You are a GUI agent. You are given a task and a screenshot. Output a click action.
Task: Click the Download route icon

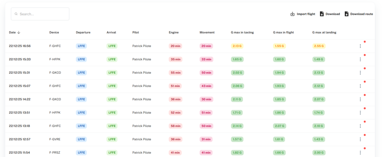click(x=347, y=14)
